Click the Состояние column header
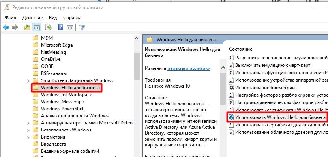328x157 pixels. (240, 49)
